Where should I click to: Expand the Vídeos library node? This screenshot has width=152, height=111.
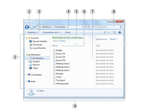click(28, 68)
